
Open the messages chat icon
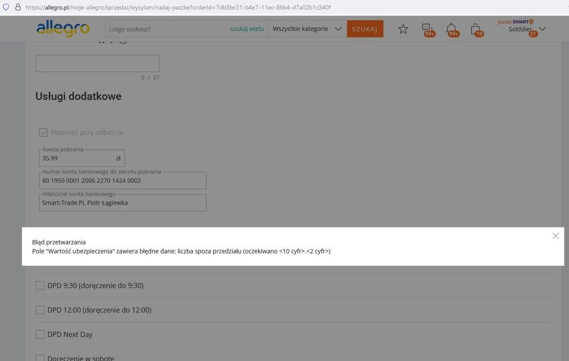[427, 29]
